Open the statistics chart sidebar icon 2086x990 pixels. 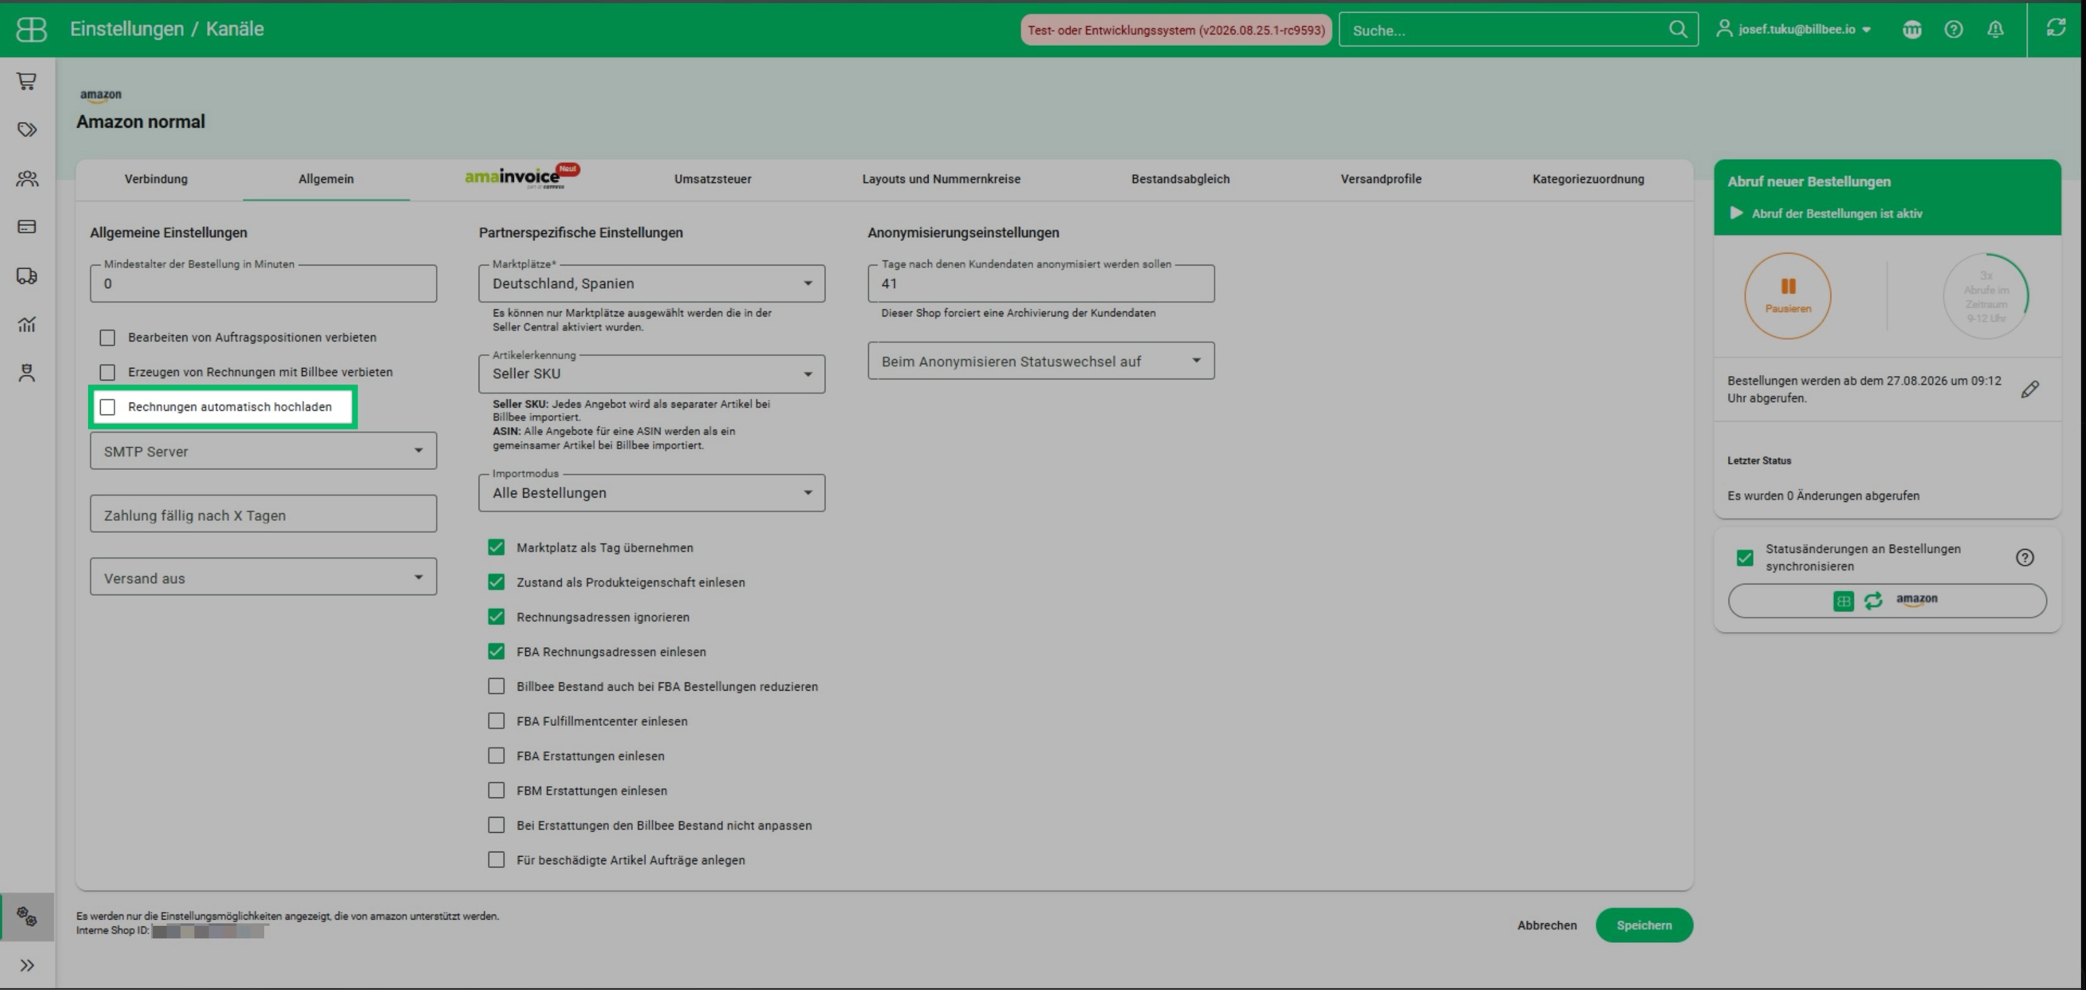26,324
